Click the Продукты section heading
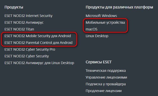The image size is (158, 96). point(14,7)
